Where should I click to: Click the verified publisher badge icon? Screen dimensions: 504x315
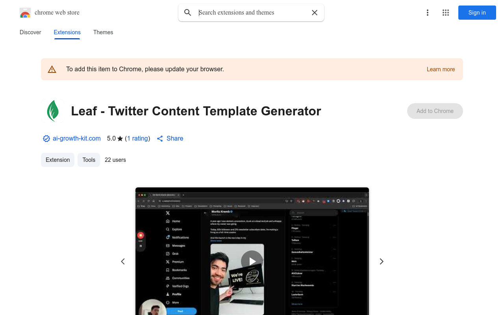click(x=46, y=139)
